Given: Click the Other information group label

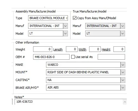Looking at the screenshot, I should pos(27,42).
